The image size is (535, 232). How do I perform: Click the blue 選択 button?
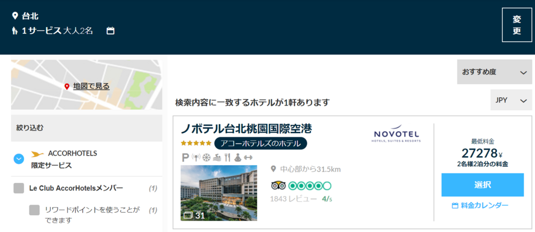[x=482, y=185]
